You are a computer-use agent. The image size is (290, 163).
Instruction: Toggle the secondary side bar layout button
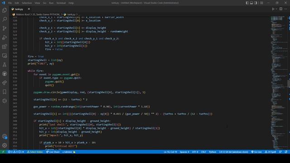click(x=256, y=3)
